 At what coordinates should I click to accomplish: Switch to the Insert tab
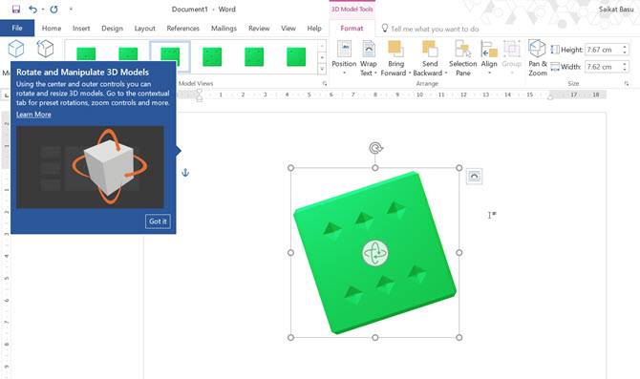(81, 28)
